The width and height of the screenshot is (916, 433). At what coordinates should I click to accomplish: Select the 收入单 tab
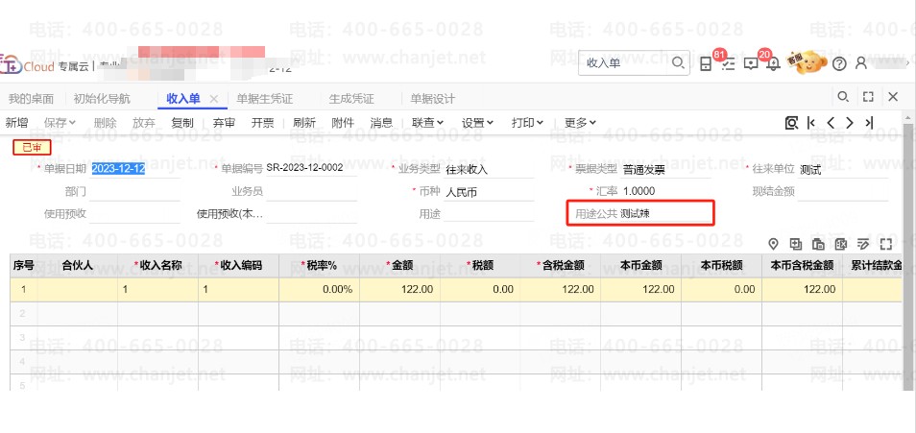coord(182,99)
